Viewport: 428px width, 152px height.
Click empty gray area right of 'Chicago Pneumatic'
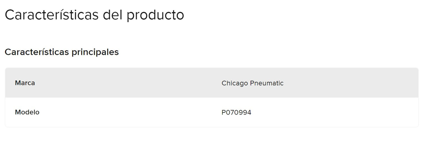pyautogui.click(x=350, y=83)
